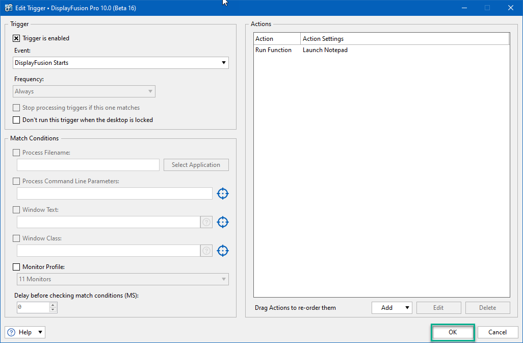Viewport: 523px width, 343px height.
Task: Select the Launch Notepad settings cell
Action: pos(325,50)
